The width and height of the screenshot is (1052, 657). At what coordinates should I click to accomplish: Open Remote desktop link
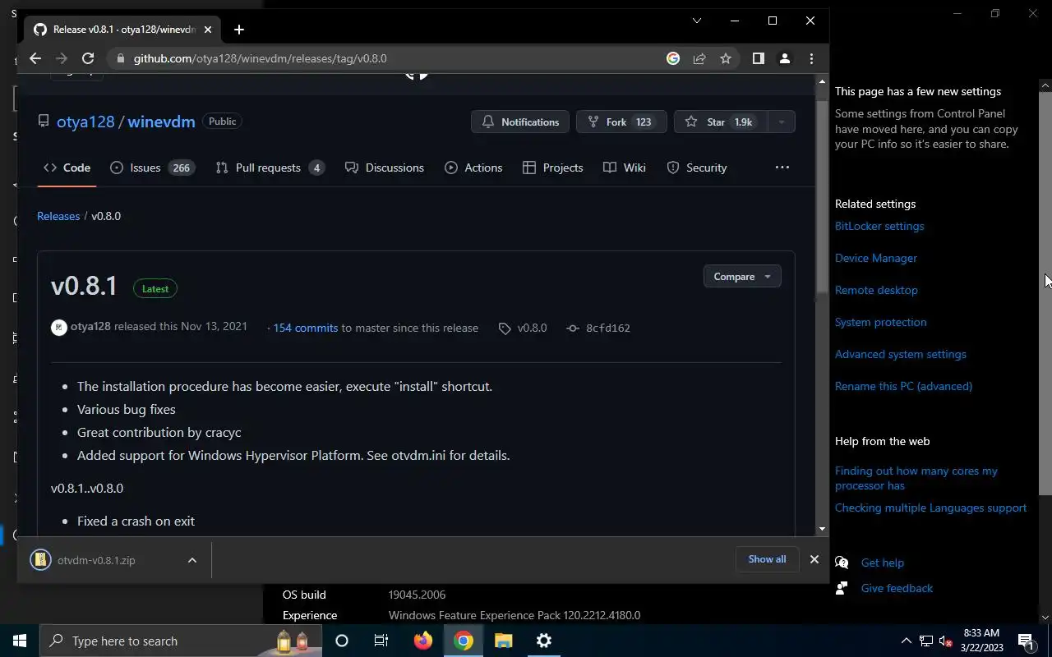click(876, 290)
